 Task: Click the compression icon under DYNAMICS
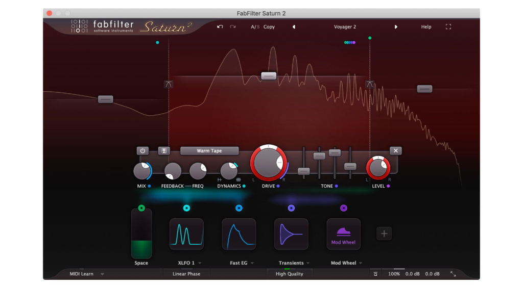(239, 180)
